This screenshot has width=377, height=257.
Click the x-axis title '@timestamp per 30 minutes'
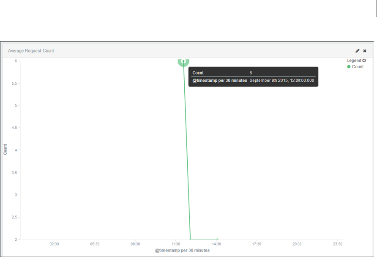[x=182, y=251]
